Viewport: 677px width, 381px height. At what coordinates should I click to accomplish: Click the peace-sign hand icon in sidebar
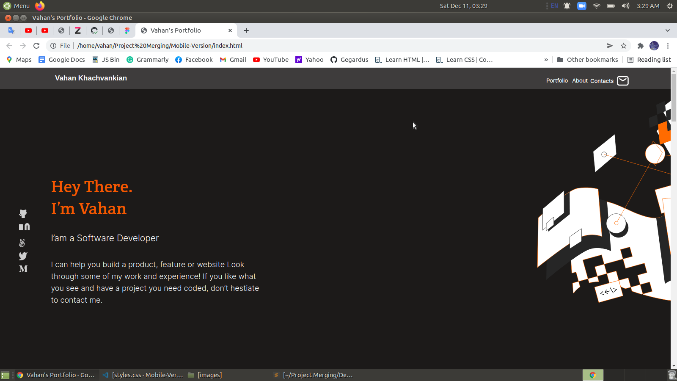pyautogui.click(x=22, y=242)
